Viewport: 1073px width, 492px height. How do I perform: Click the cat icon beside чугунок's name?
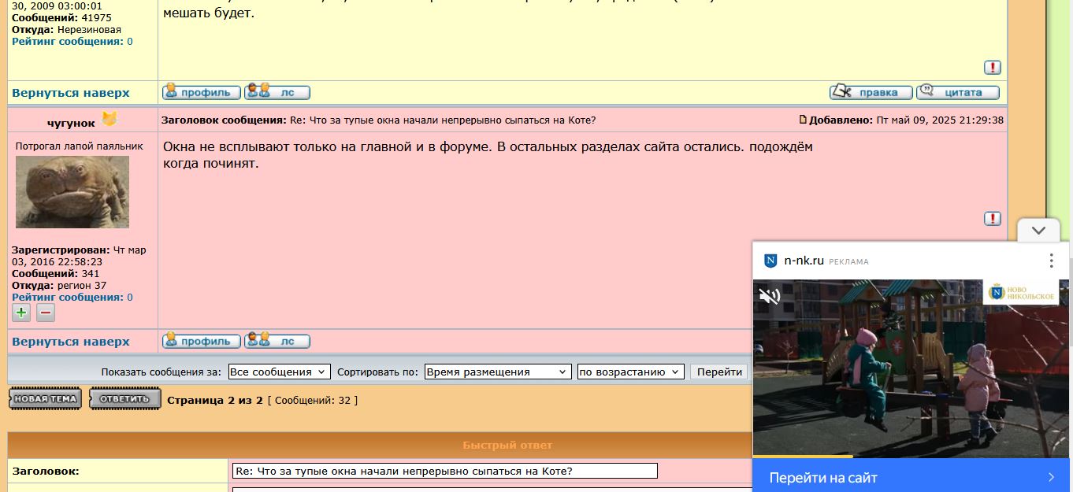[109, 120]
